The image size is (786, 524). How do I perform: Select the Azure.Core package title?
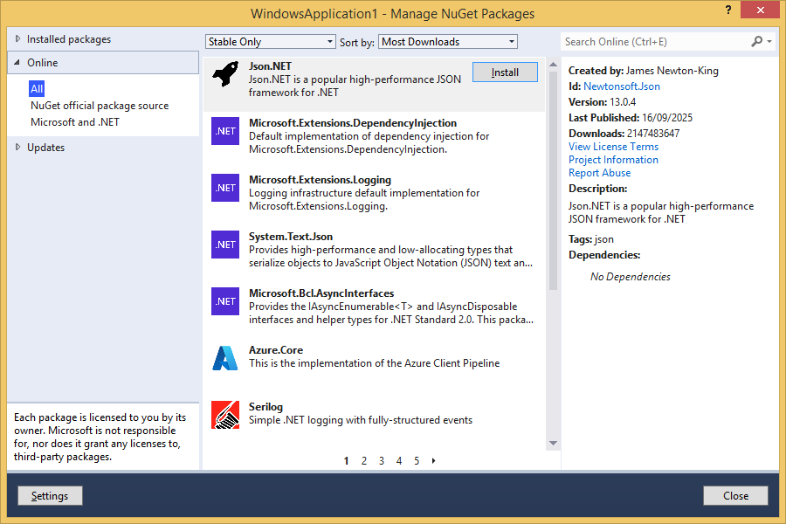pos(276,349)
